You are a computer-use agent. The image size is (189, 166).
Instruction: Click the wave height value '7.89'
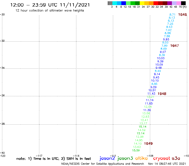(164, 46)
